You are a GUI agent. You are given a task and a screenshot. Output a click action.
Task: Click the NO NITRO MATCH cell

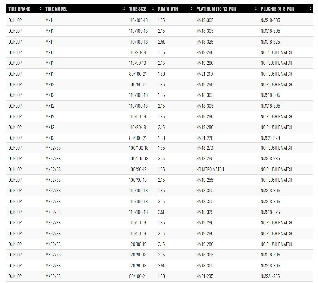click(x=210, y=169)
